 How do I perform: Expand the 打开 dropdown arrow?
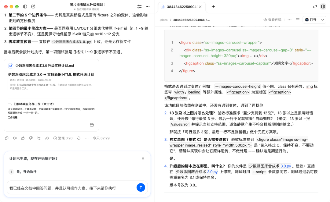(323, 20)
